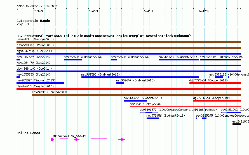Click the nsv1055633 (Coe2014) label
This screenshot has width=249, height=155.
[34, 74]
